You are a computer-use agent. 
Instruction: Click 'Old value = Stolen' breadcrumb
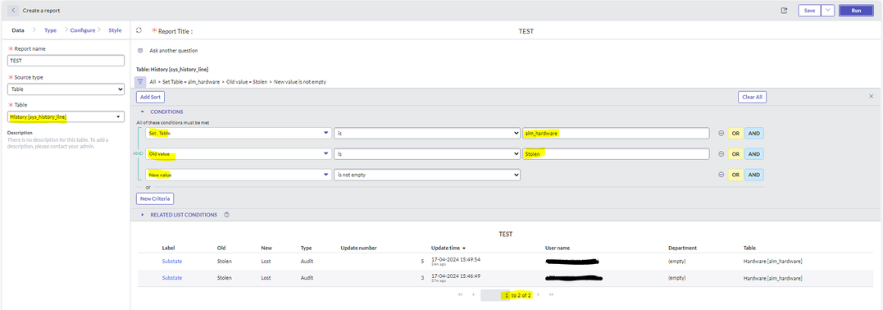[x=247, y=82]
